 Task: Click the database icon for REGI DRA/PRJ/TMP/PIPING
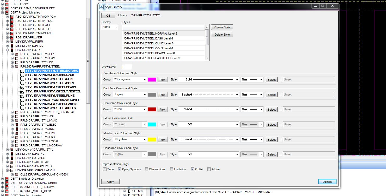point(12,21)
